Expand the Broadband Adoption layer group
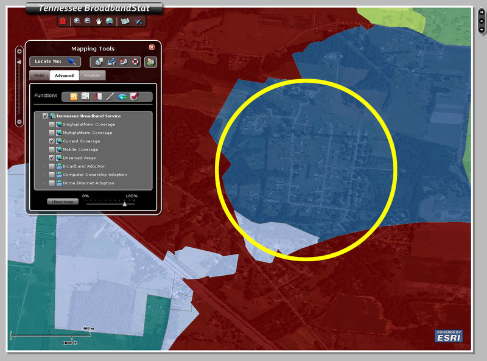Screen dimensions: 487x361 click(45, 167)
